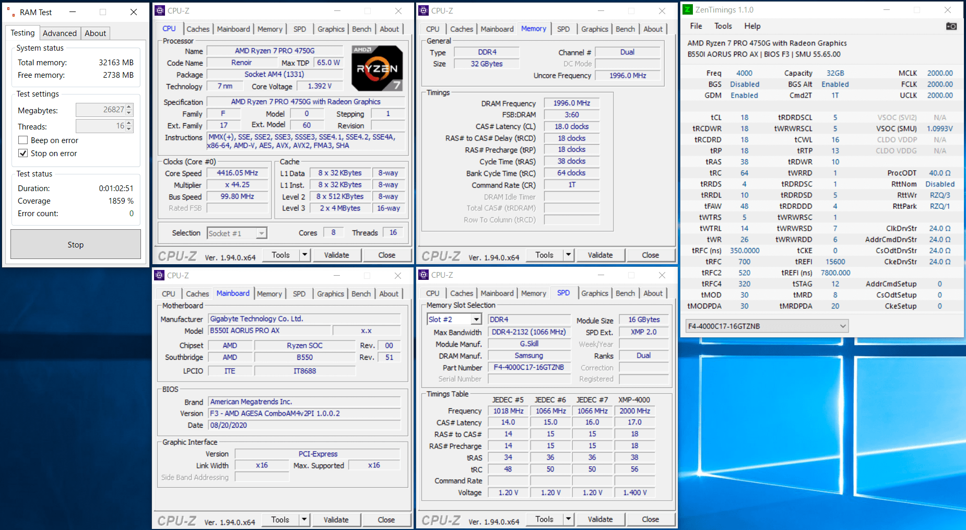
Task: Click Close in the CPU-Z window showing Memory timings
Action: coord(651,255)
